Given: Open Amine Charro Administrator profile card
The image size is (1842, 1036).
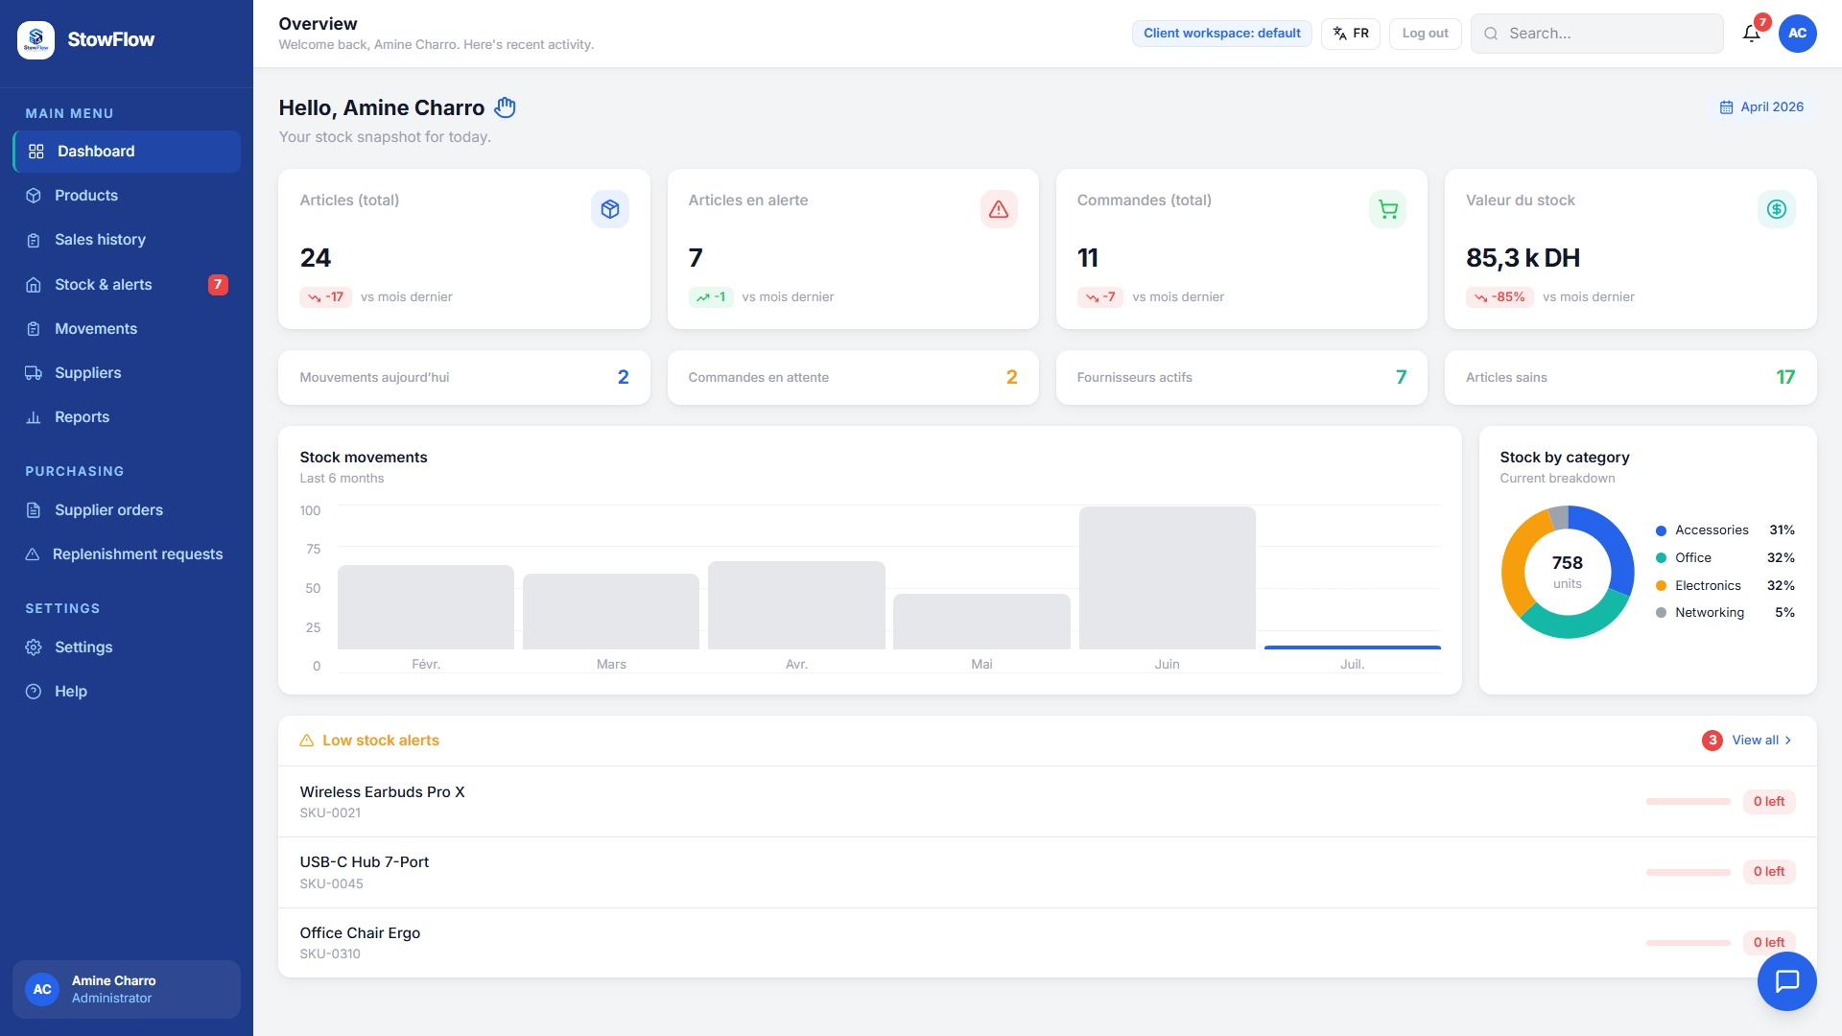Looking at the screenshot, I should (127, 989).
